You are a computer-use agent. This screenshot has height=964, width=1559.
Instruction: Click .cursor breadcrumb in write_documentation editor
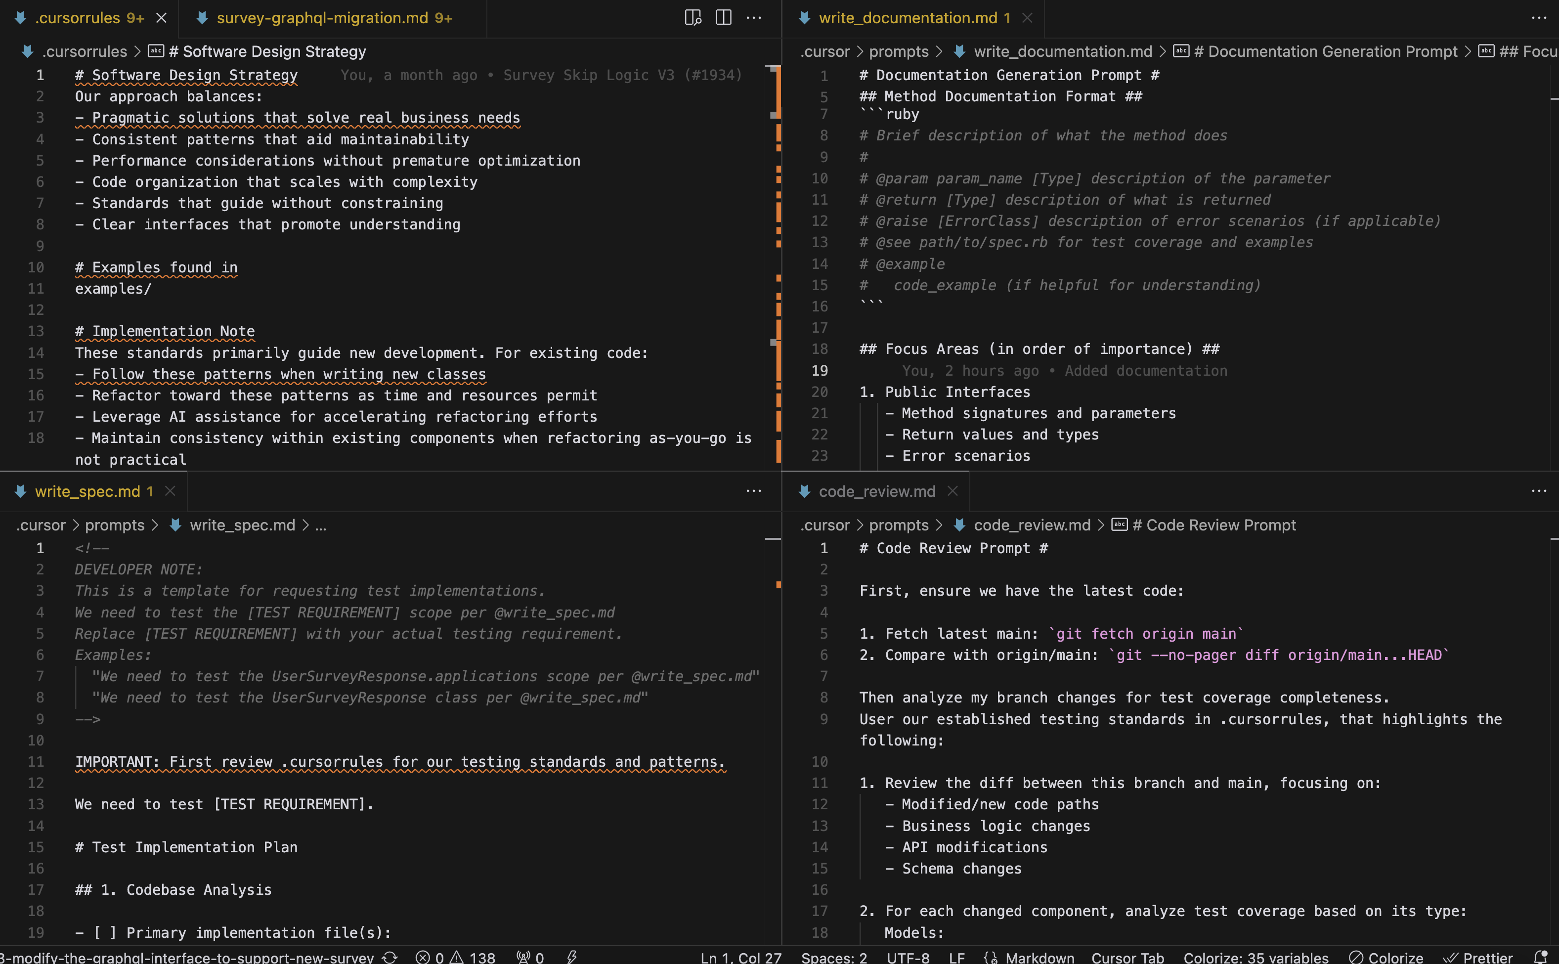[825, 51]
